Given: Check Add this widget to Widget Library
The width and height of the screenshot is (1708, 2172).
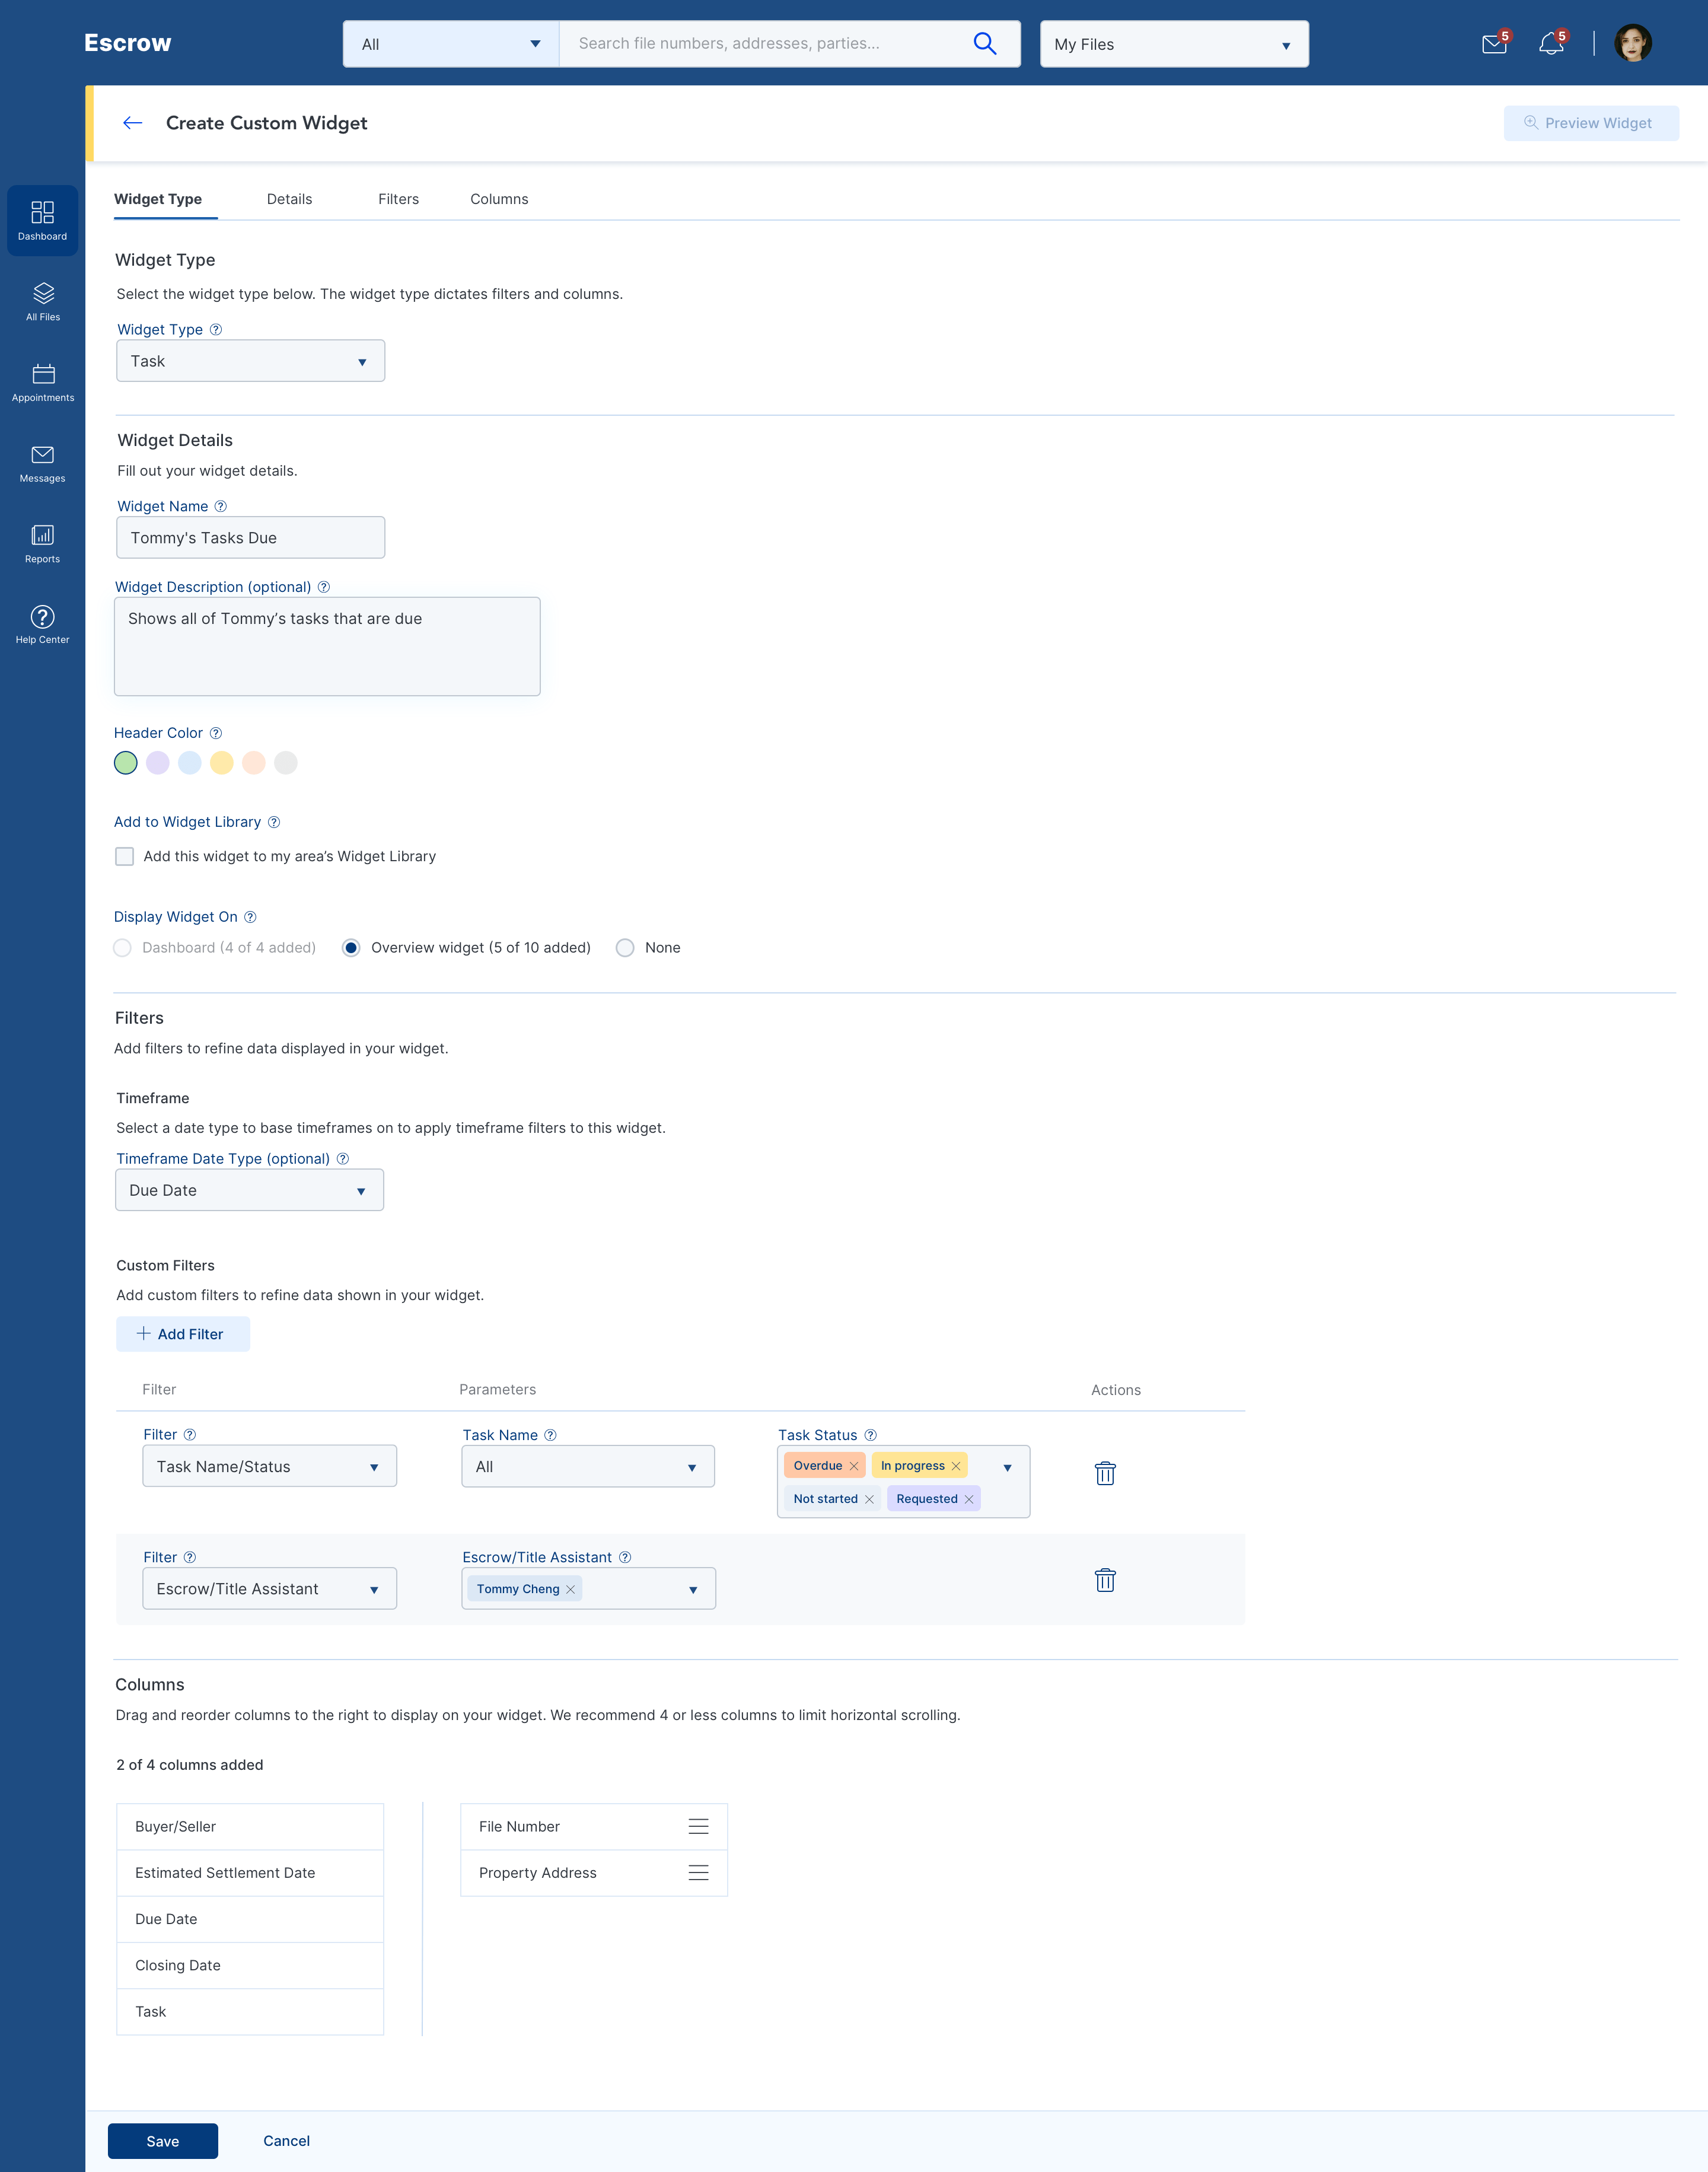Looking at the screenshot, I should click(125, 856).
